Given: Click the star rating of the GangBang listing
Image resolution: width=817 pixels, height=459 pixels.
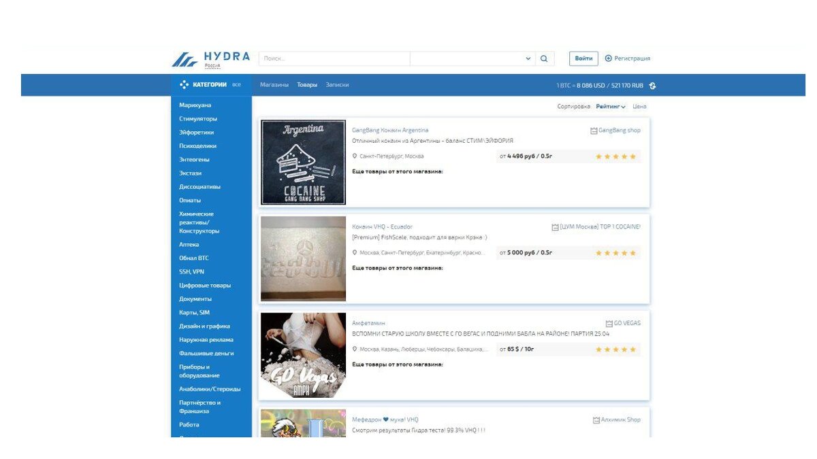Looking at the screenshot, I should pyautogui.click(x=615, y=156).
